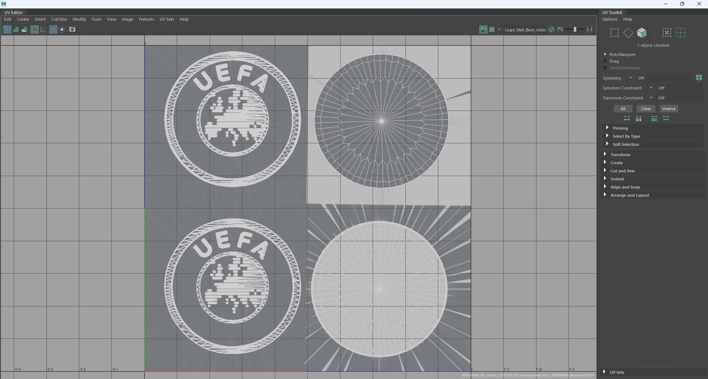The height and width of the screenshot is (379, 708).
Task: Open the Textures menu
Action: [146, 19]
